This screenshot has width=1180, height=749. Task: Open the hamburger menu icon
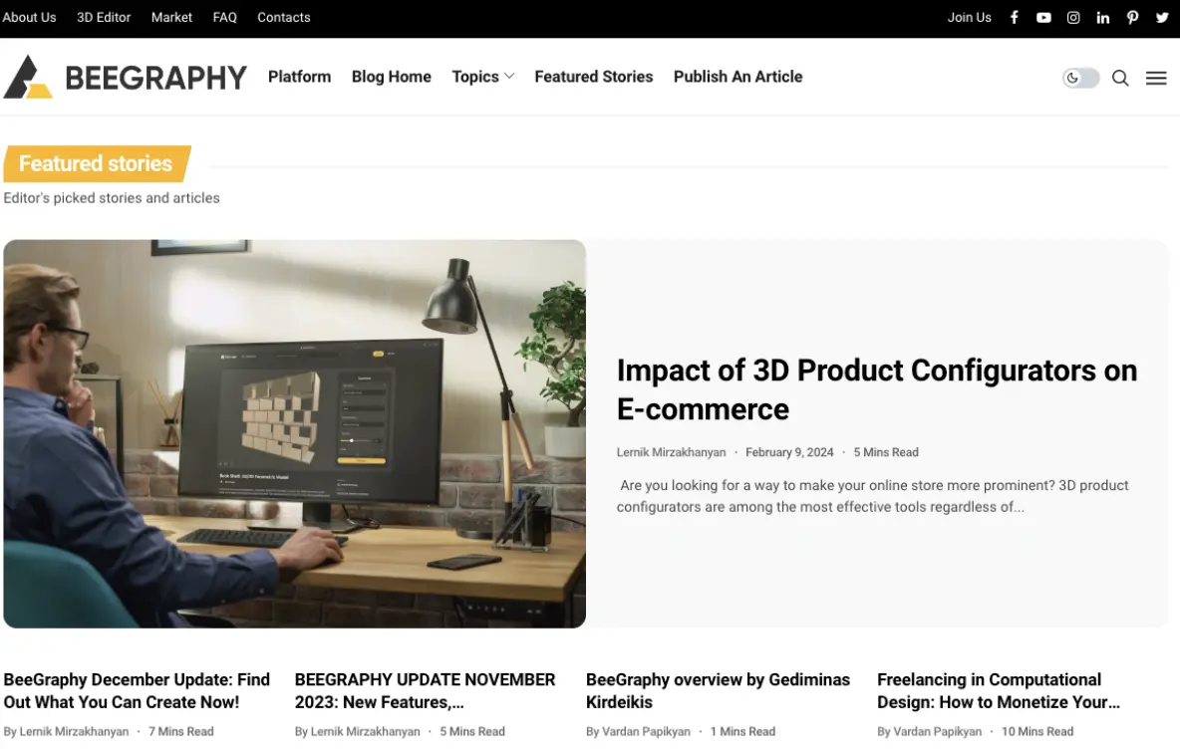coord(1156,78)
